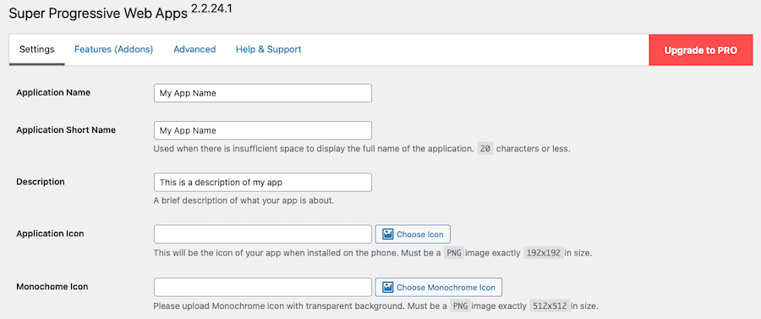Click the Description label
Screen dimensions: 761x319
[41, 182]
